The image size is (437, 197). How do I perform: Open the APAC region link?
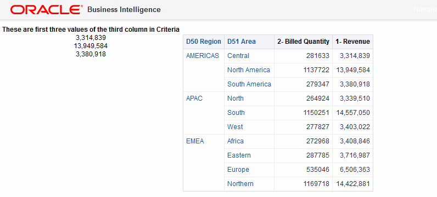tap(194, 99)
